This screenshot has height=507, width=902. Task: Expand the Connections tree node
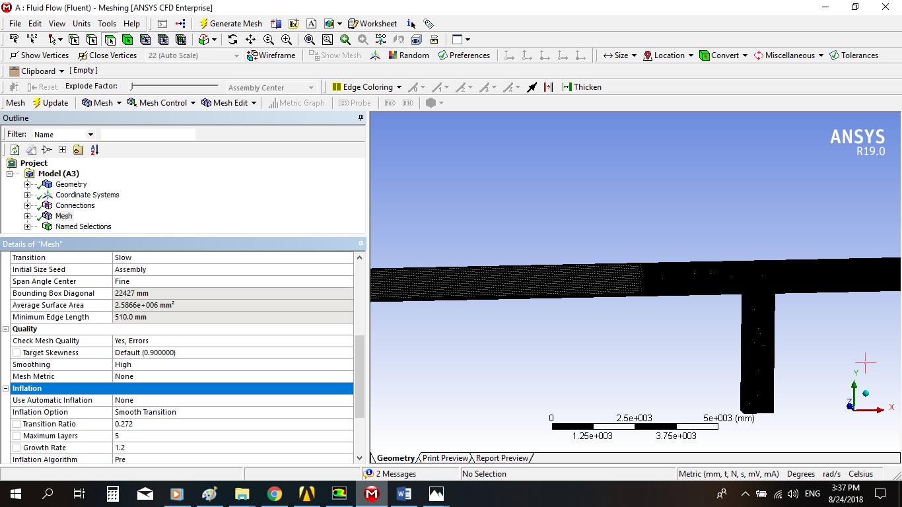[27, 206]
